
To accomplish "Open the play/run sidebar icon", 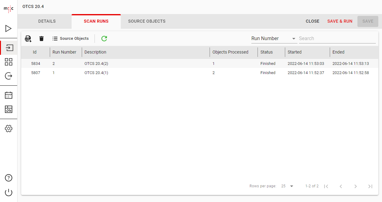I will [x=9, y=29].
